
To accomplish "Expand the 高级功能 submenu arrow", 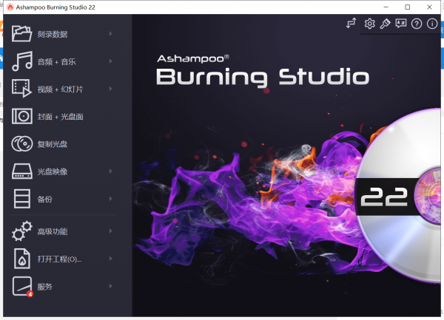I will [x=111, y=231].
